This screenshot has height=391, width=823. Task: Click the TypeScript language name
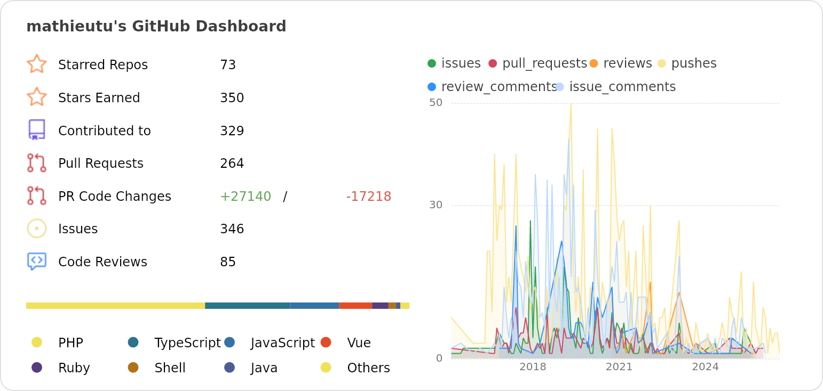(x=188, y=343)
